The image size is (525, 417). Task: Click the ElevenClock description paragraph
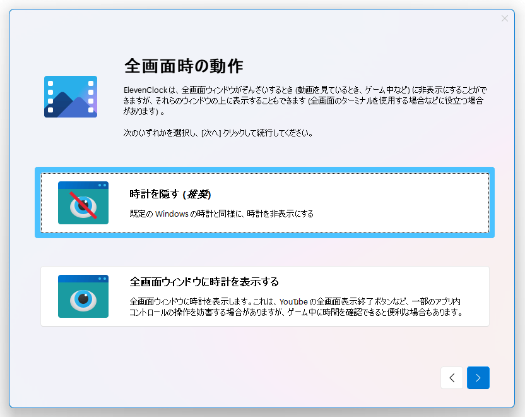305,100
